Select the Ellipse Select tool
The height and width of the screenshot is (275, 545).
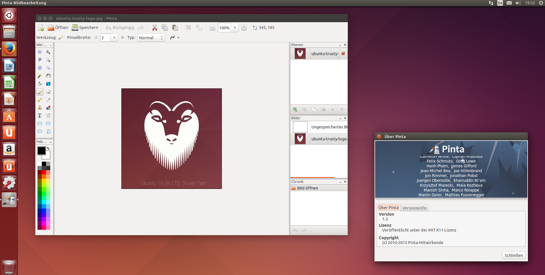pyautogui.click(x=40, y=68)
